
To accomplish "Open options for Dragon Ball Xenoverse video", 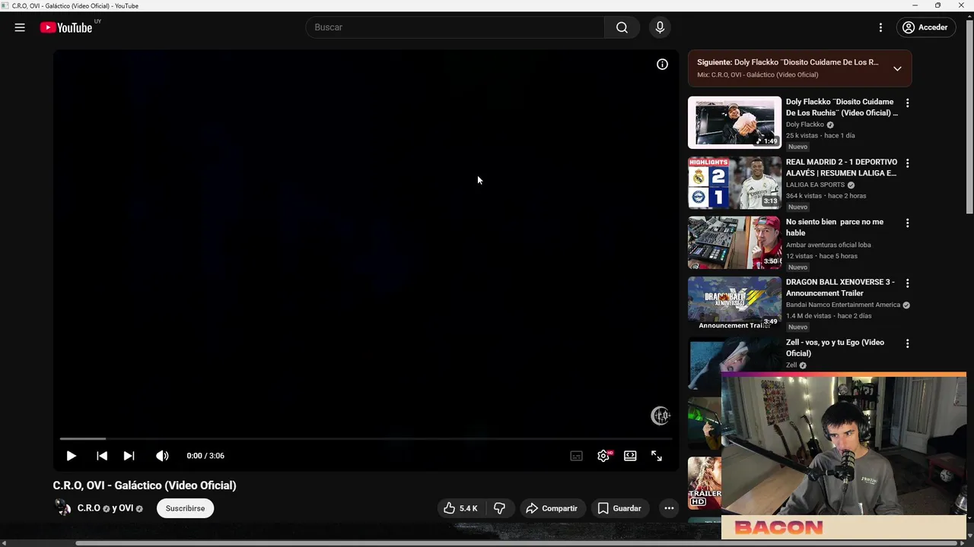I will pyautogui.click(x=907, y=283).
